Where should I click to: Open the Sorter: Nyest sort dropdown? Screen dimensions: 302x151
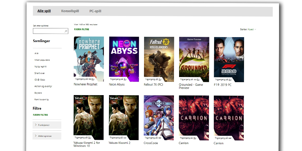(x=248, y=29)
